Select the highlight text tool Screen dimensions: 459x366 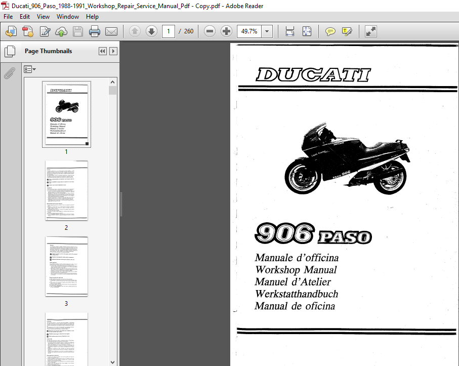[347, 31]
